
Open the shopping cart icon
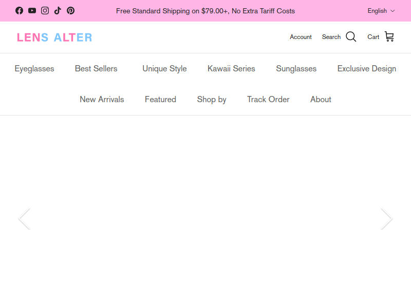tap(389, 36)
